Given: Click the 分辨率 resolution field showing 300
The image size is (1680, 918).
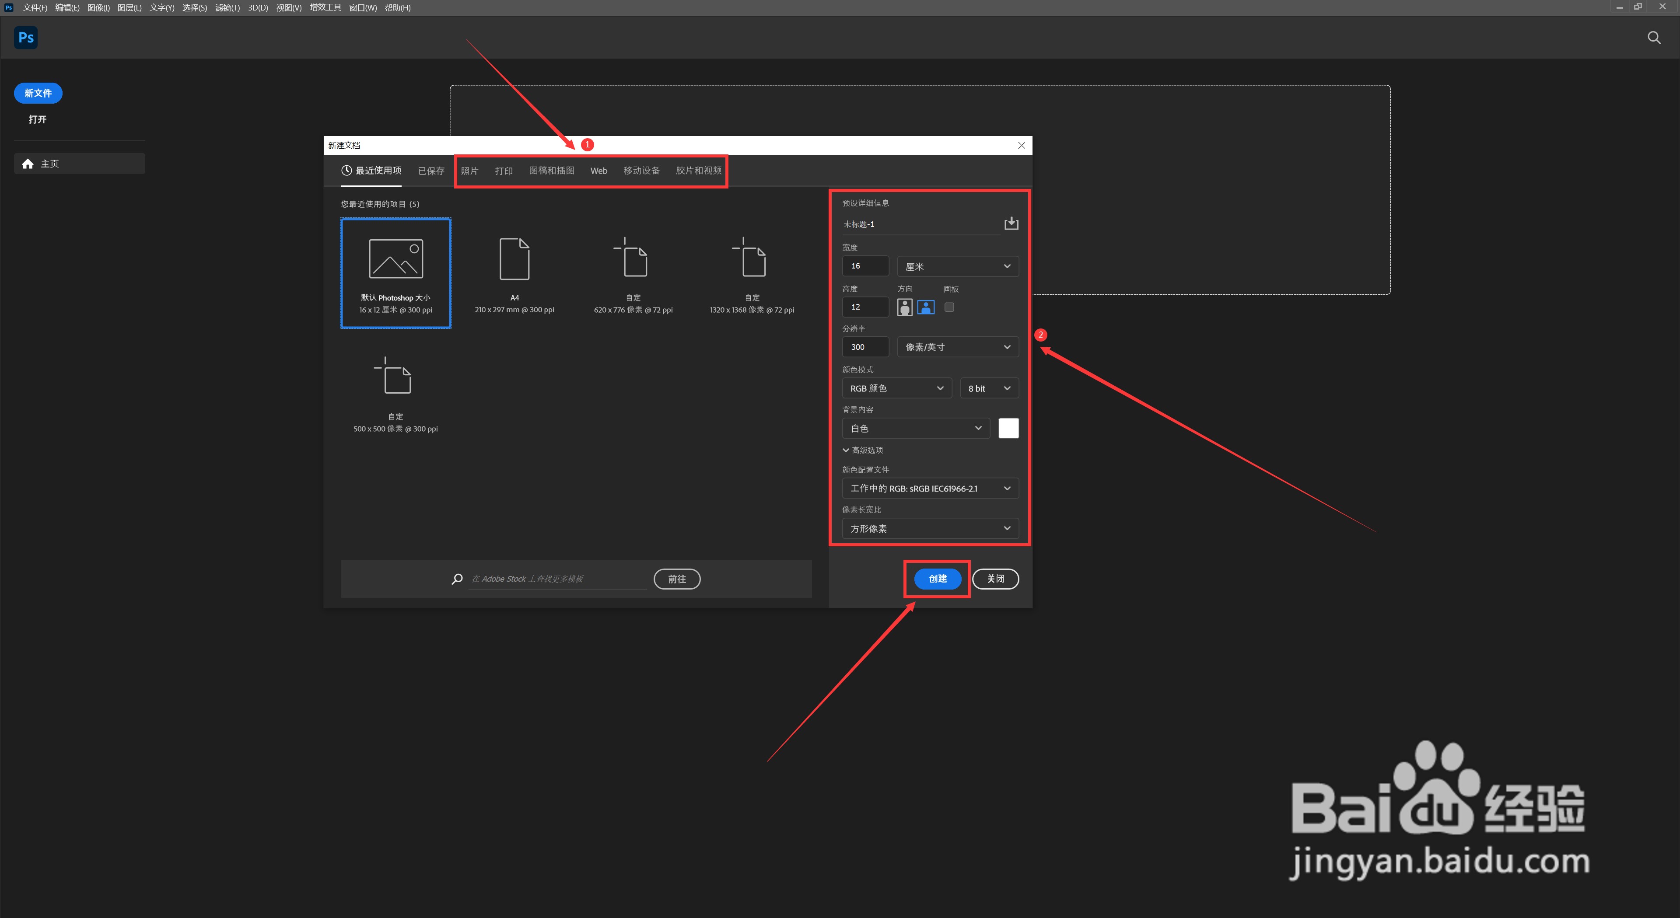Looking at the screenshot, I should tap(865, 347).
